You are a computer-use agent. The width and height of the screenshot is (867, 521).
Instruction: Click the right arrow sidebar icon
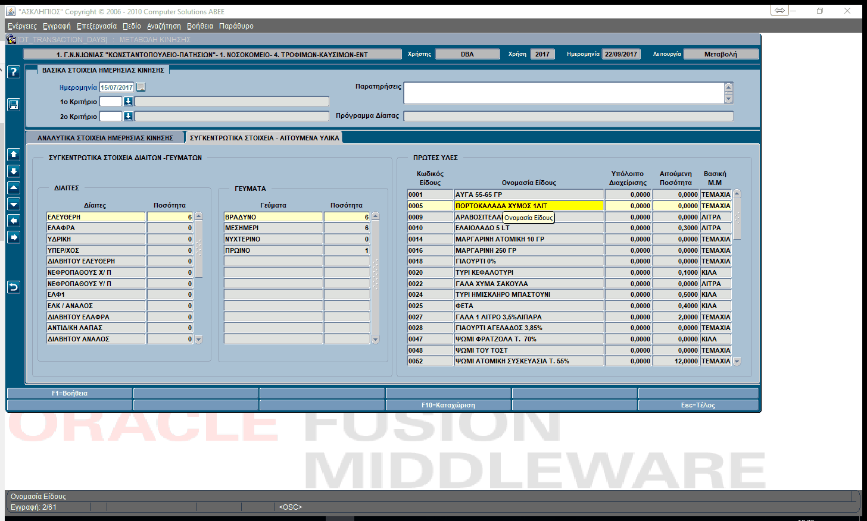click(x=14, y=237)
